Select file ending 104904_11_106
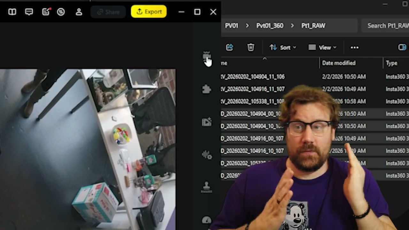This screenshot has width=409, height=230. [252, 77]
